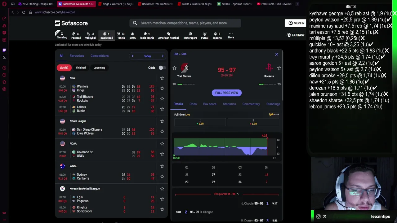Screen dimensions: 397x223
Task: Select the Competitions tab
Action: pos(100,56)
